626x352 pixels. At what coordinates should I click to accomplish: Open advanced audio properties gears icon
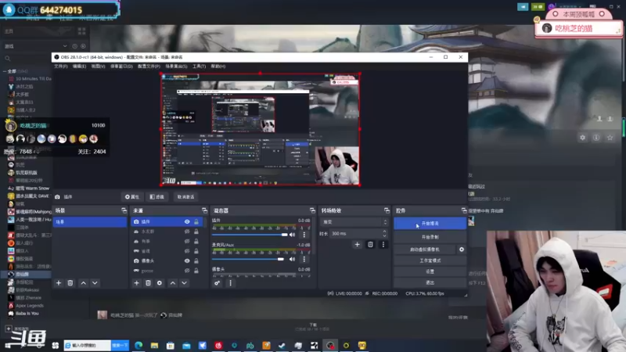point(218,283)
